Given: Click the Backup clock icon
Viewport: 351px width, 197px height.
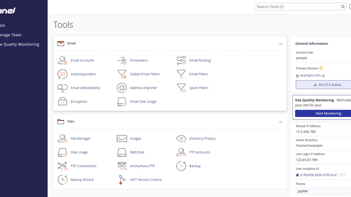Looking at the screenshot, I should 181,166.
